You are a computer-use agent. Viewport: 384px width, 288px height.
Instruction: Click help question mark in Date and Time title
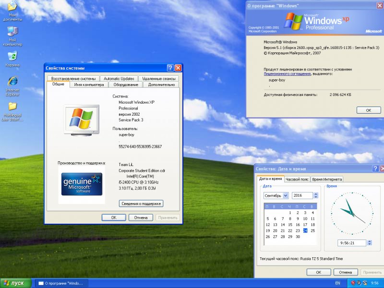click(375, 168)
